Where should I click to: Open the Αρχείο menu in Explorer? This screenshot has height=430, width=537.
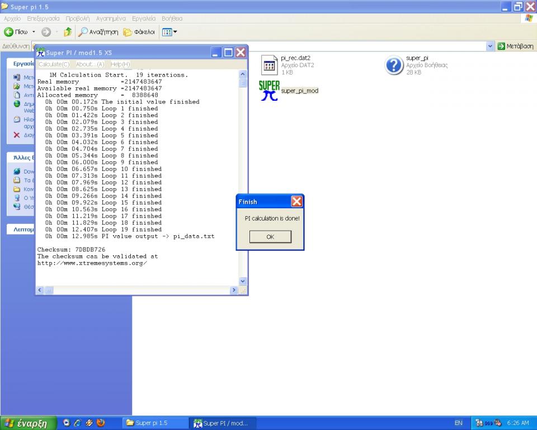click(x=12, y=18)
